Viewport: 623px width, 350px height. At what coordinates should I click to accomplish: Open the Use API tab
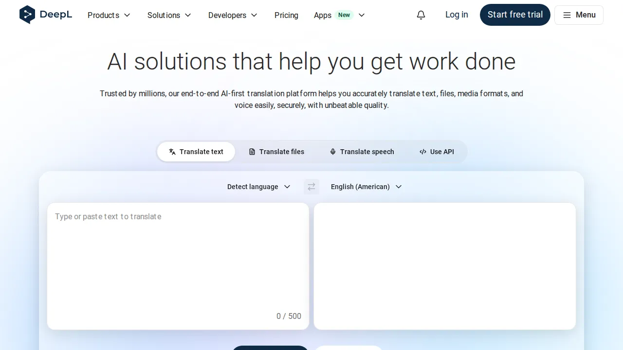[x=437, y=152]
